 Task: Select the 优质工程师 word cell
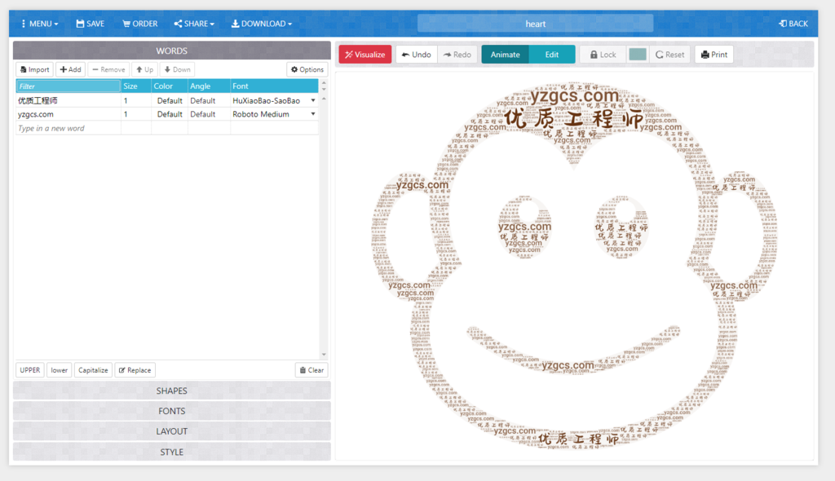click(68, 100)
